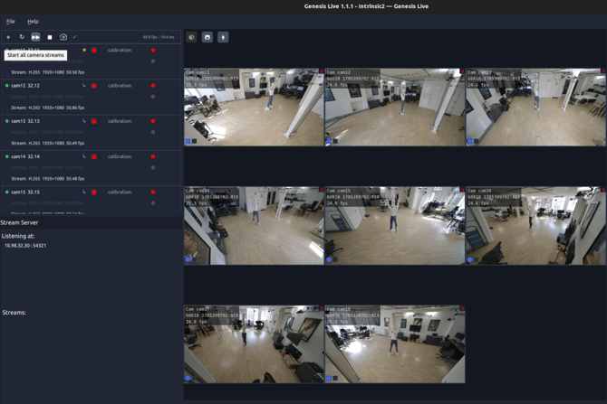The width and height of the screenshot is (607, 404).
Task: Toggle the 3D cube view button
Action: tap(192, 37)
